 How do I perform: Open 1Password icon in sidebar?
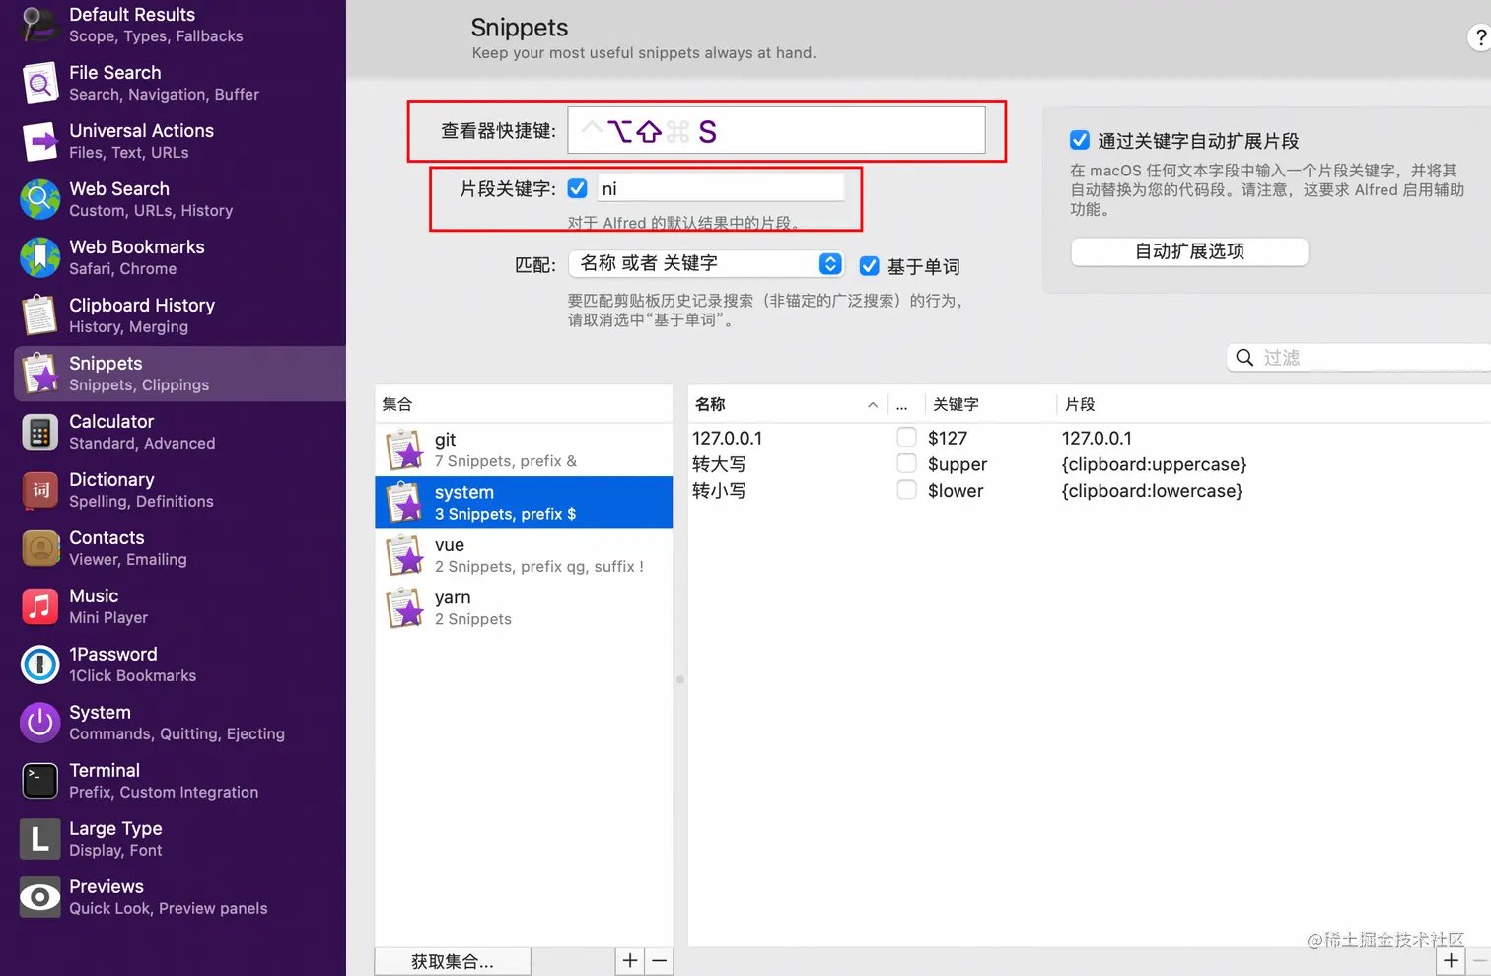point(40,664)
